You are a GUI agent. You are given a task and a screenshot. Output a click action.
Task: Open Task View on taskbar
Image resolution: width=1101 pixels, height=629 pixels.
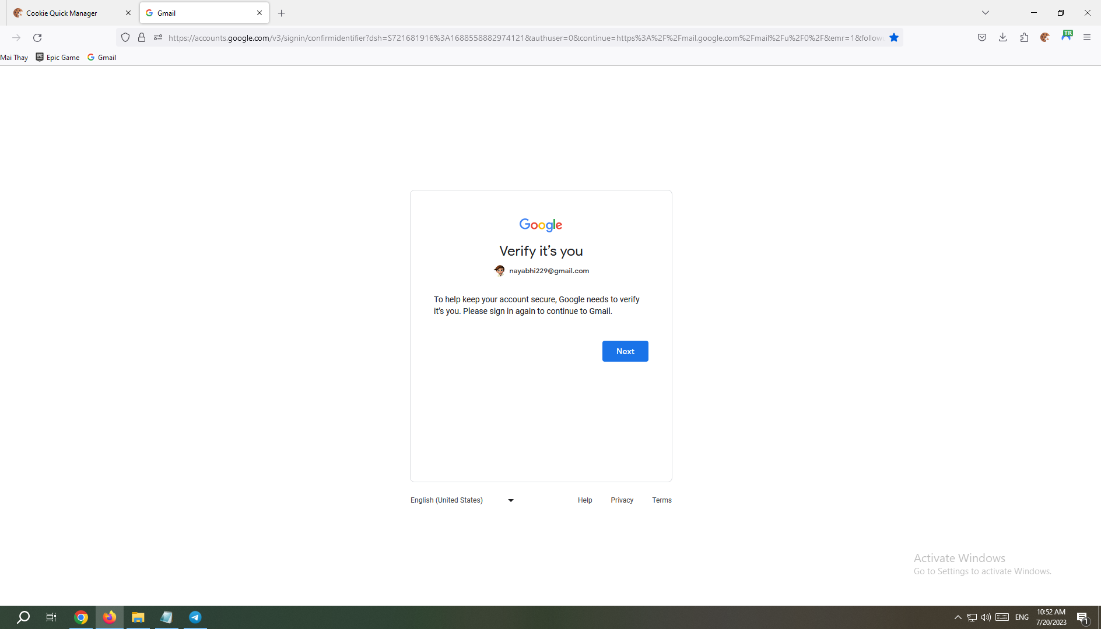[51, 617]
